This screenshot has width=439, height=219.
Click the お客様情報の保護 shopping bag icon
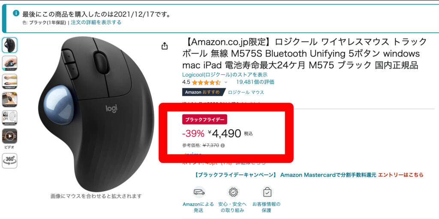tap(267, 192)
